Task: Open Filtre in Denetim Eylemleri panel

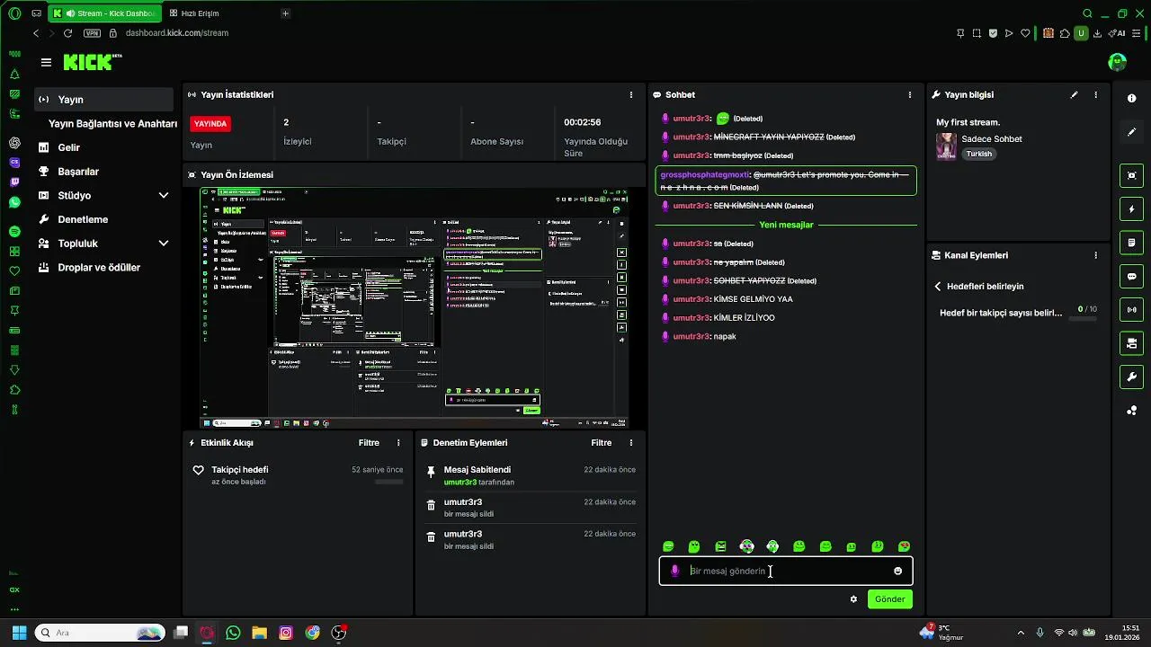Action: [601, 442]
